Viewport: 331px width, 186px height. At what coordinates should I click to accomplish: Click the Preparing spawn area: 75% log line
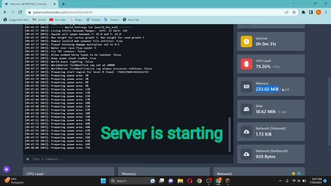(x=57, y=148)
